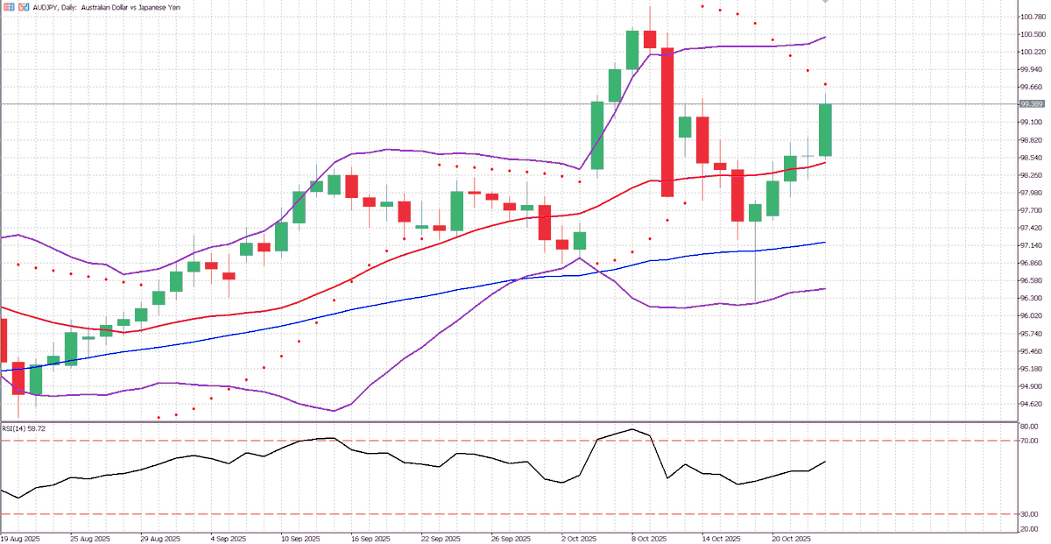Click the RSI 70.00 level label

[1029, 441]
